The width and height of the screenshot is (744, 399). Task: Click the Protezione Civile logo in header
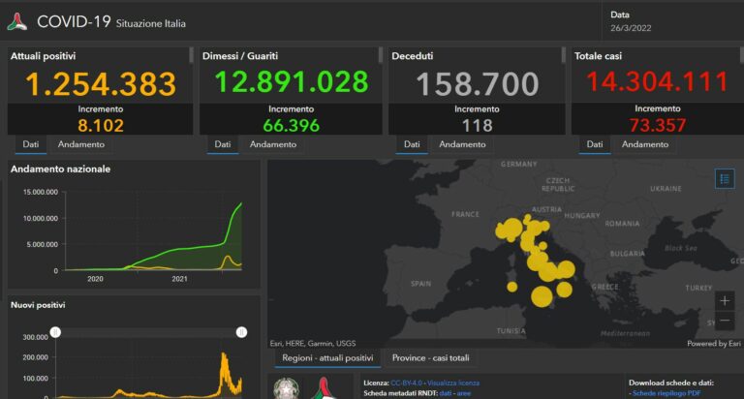pyautogui.click(x=17, y=22)
